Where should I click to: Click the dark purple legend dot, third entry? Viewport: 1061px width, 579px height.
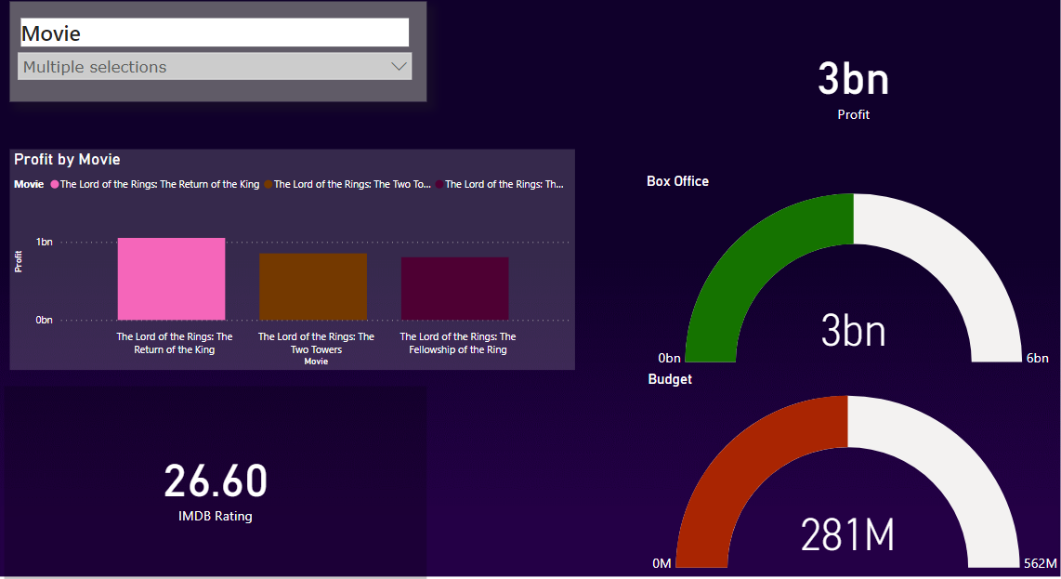[x=439, y=185]
